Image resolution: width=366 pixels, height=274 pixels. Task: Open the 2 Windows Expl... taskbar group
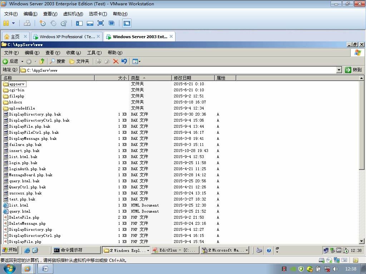click(x=126, y=250)
